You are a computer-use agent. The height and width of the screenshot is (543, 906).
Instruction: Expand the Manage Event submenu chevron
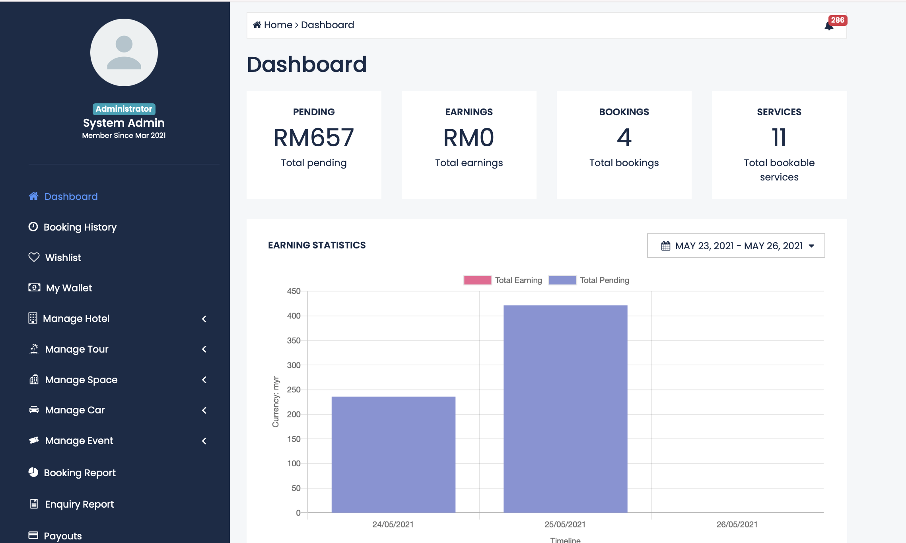point(204,440)
